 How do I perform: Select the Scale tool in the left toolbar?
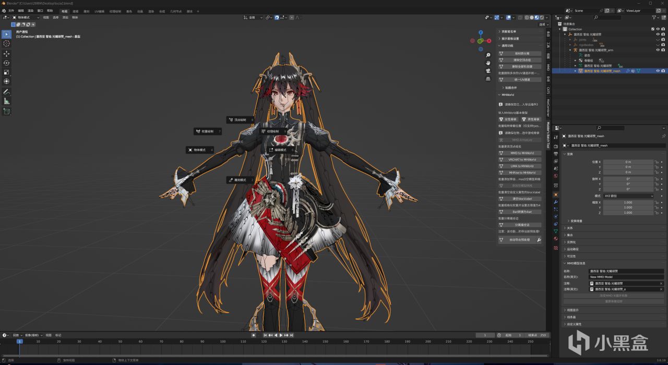point(7,72)
